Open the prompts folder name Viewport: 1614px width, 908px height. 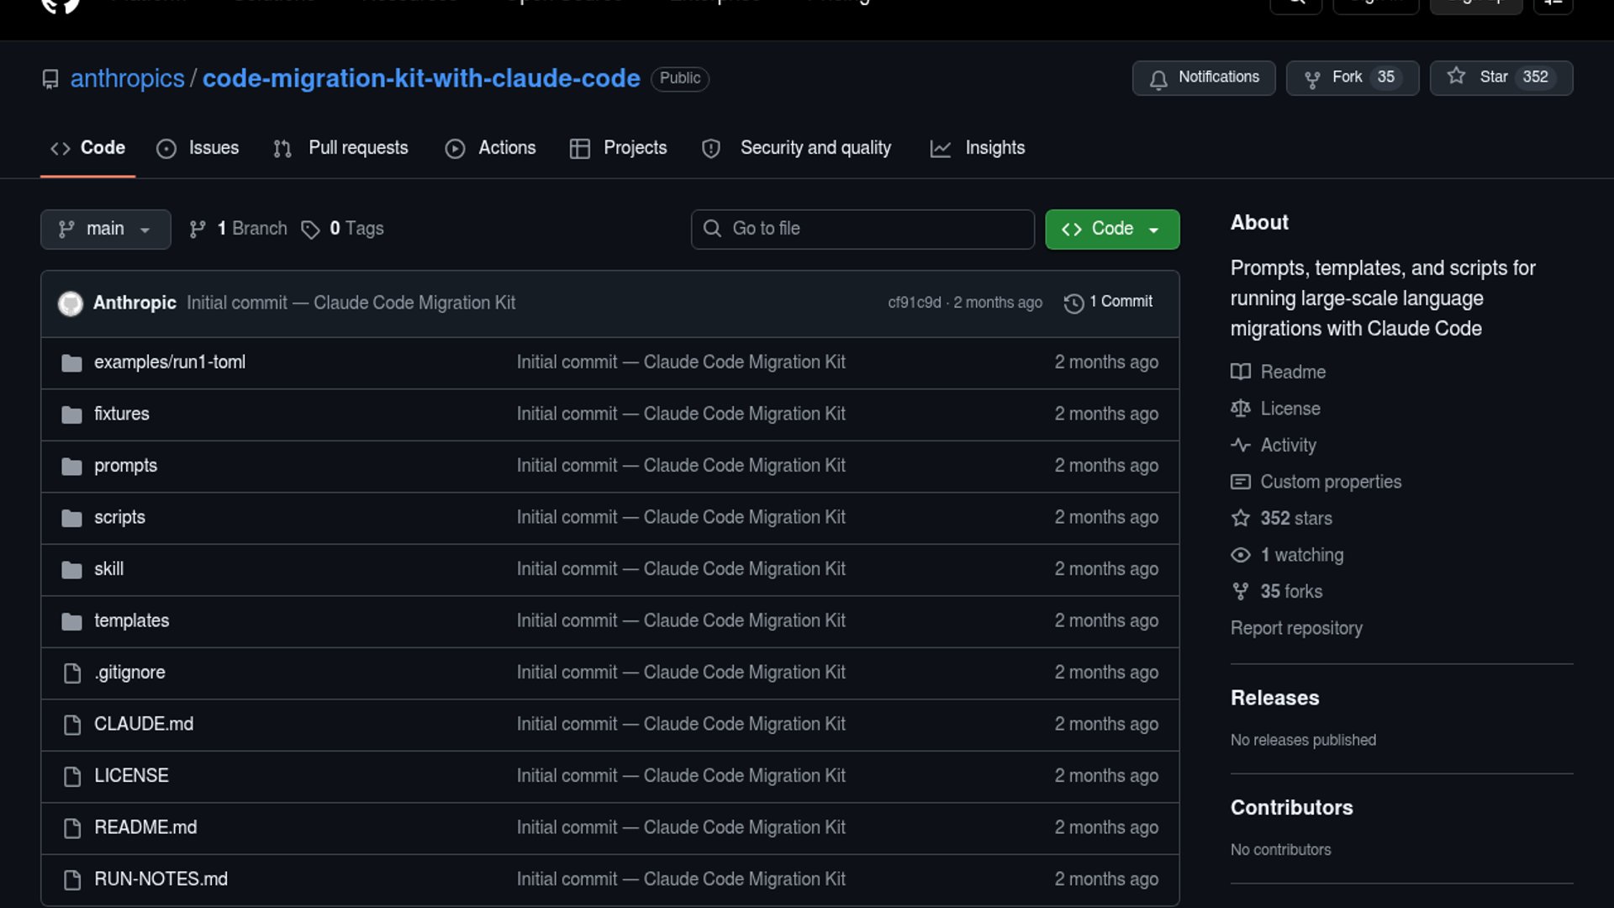[126, 466]
